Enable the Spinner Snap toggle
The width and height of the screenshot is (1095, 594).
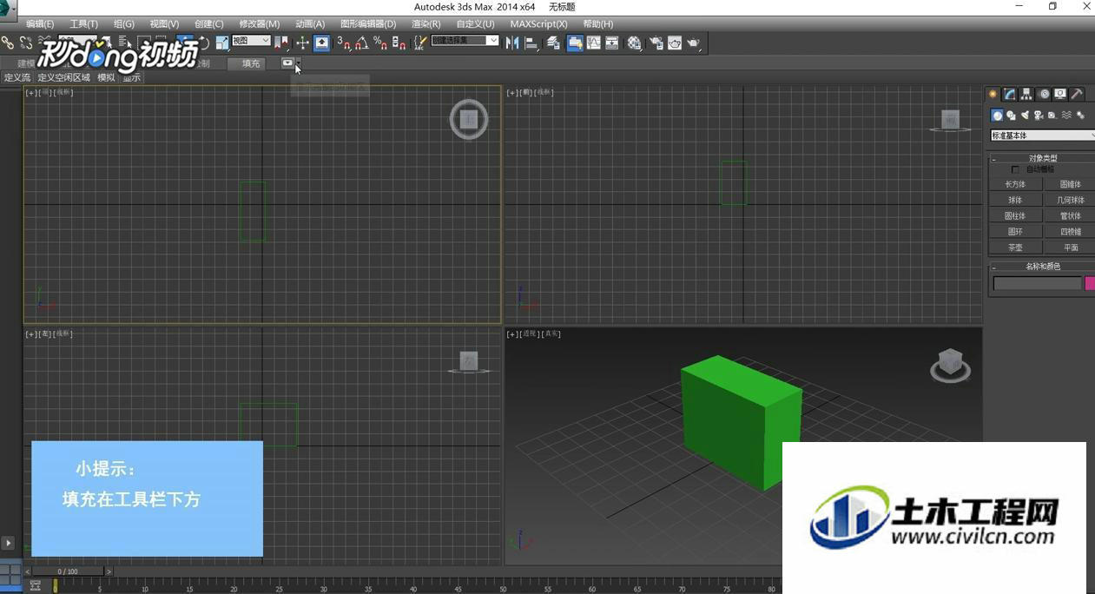[399, 43]
